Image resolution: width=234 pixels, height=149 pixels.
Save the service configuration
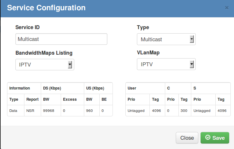[x=215, y=138]
